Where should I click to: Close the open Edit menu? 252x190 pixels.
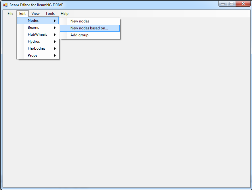tap(22, 14)
